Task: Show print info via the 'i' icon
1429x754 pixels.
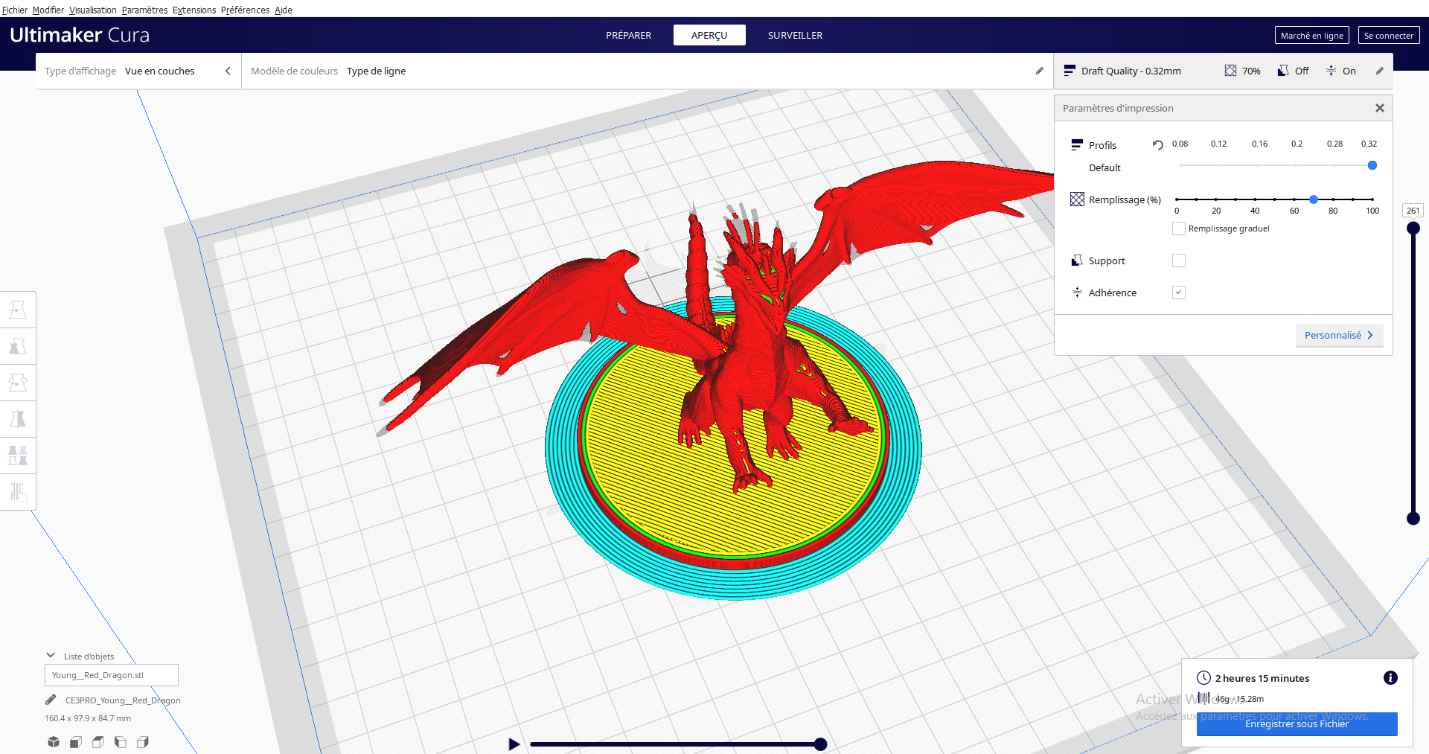Action: (1390, 677)
